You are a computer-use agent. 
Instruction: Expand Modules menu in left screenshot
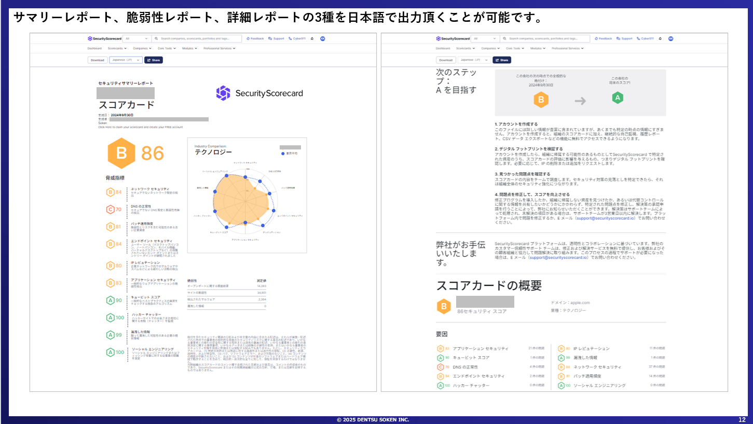tap(190, 48)
